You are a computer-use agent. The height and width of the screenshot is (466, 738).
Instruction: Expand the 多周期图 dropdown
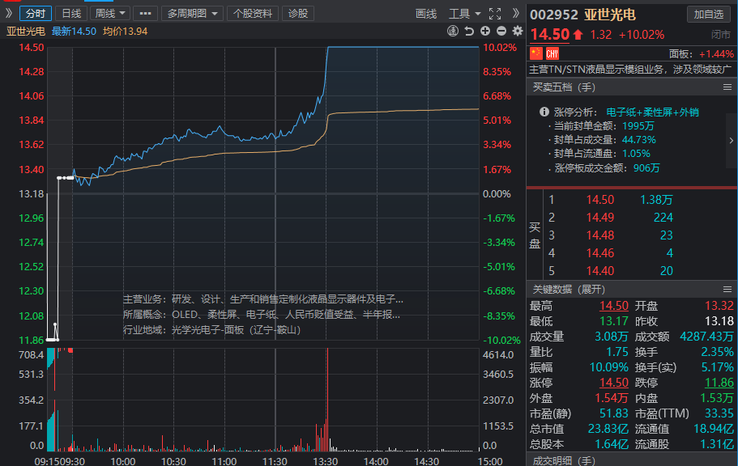point(193,13)
